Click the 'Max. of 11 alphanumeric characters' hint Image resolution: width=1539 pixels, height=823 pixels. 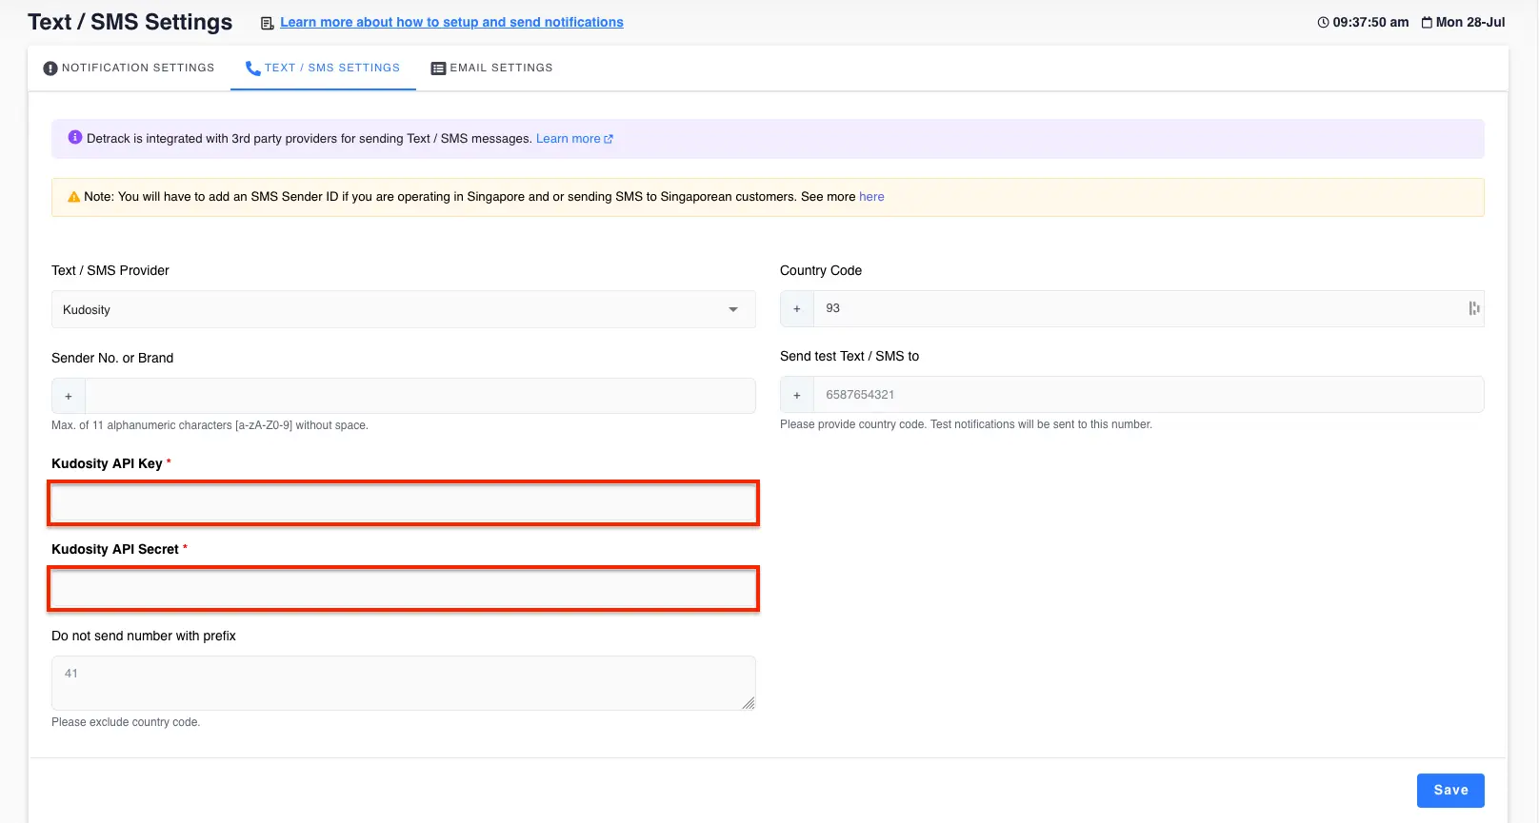pos(210,425)
